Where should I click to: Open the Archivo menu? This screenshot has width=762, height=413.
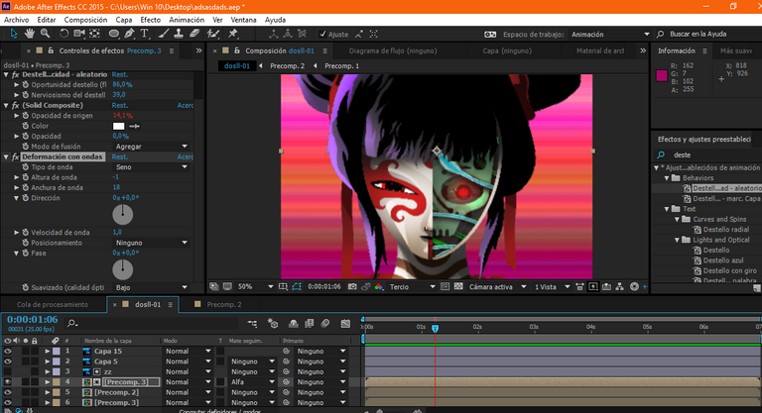click(x=17, y=20)
